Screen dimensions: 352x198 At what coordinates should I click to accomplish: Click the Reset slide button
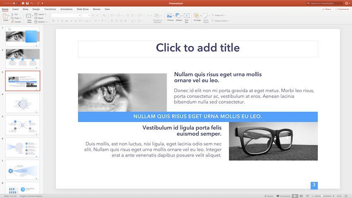39,18
